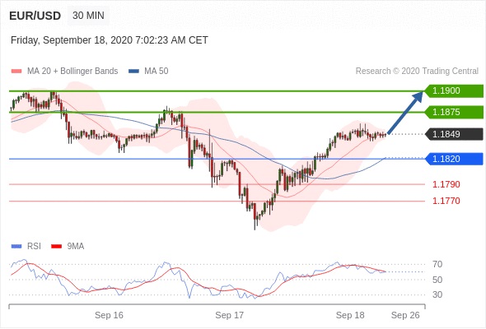Click the red 9MA legend swatch

(x=56, y=247)
